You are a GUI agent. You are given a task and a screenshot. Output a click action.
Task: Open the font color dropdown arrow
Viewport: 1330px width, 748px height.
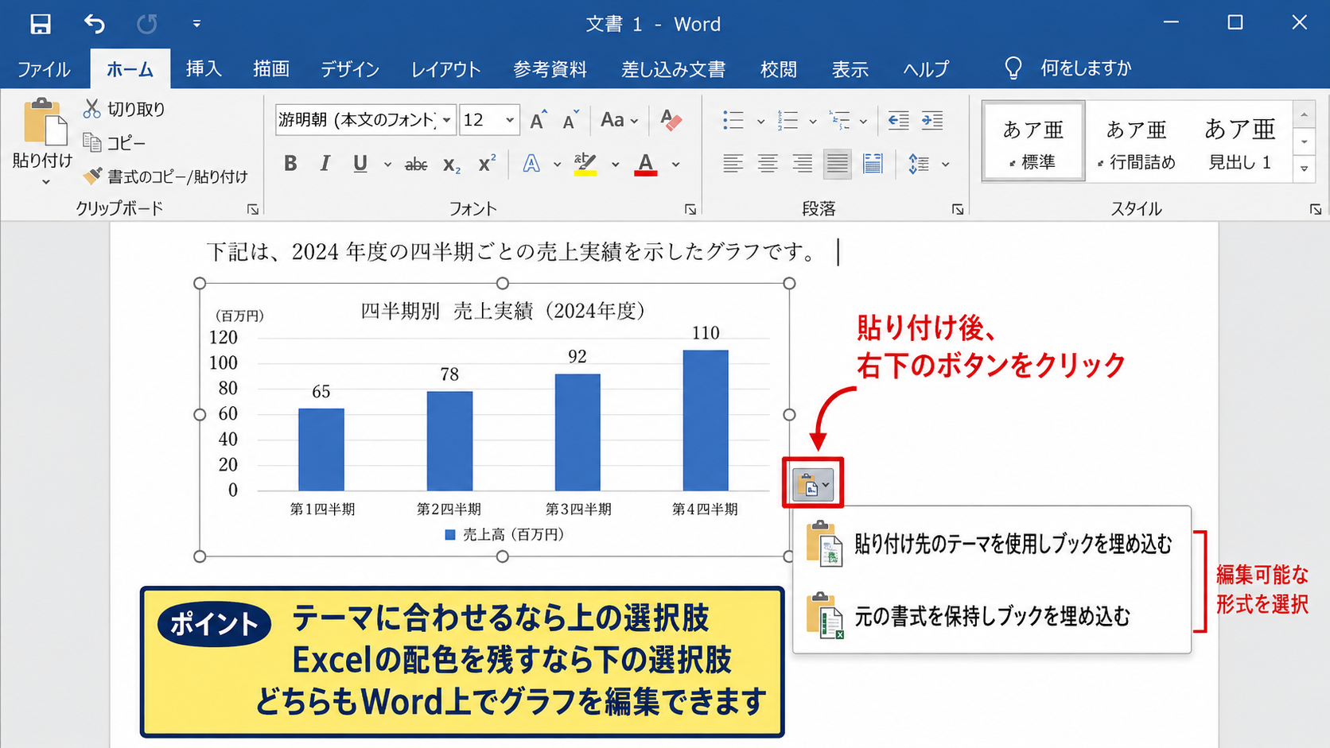point(675,165)
